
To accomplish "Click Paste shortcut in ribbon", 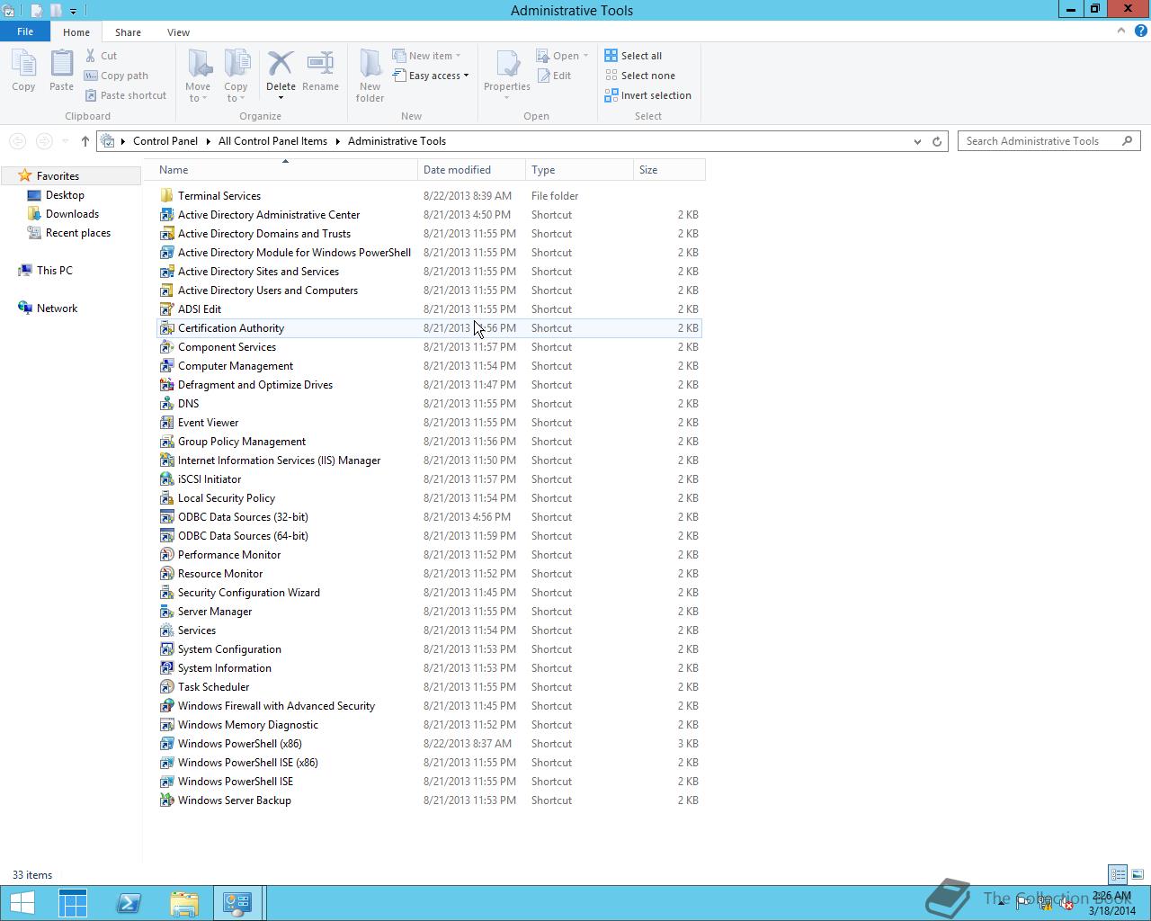I will pyautogui.click(x=126, y=95).
